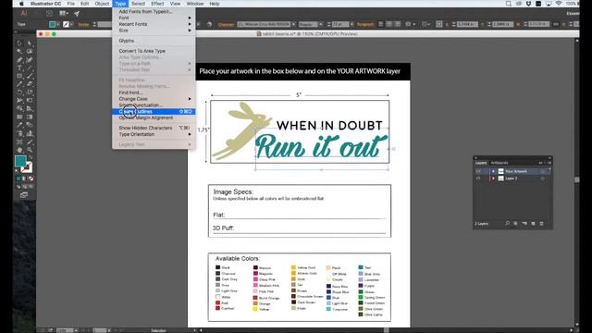Select the Free Transform tool
Image resolution: width=592 pixels, height=333 pixels.
coord(29,101)
